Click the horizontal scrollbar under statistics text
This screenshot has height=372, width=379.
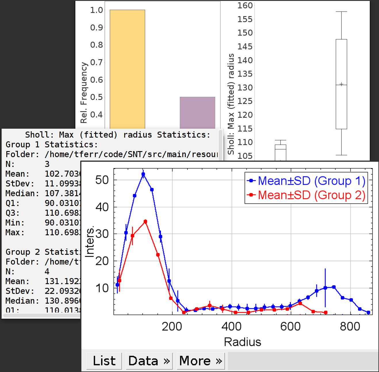click(42, 315)
